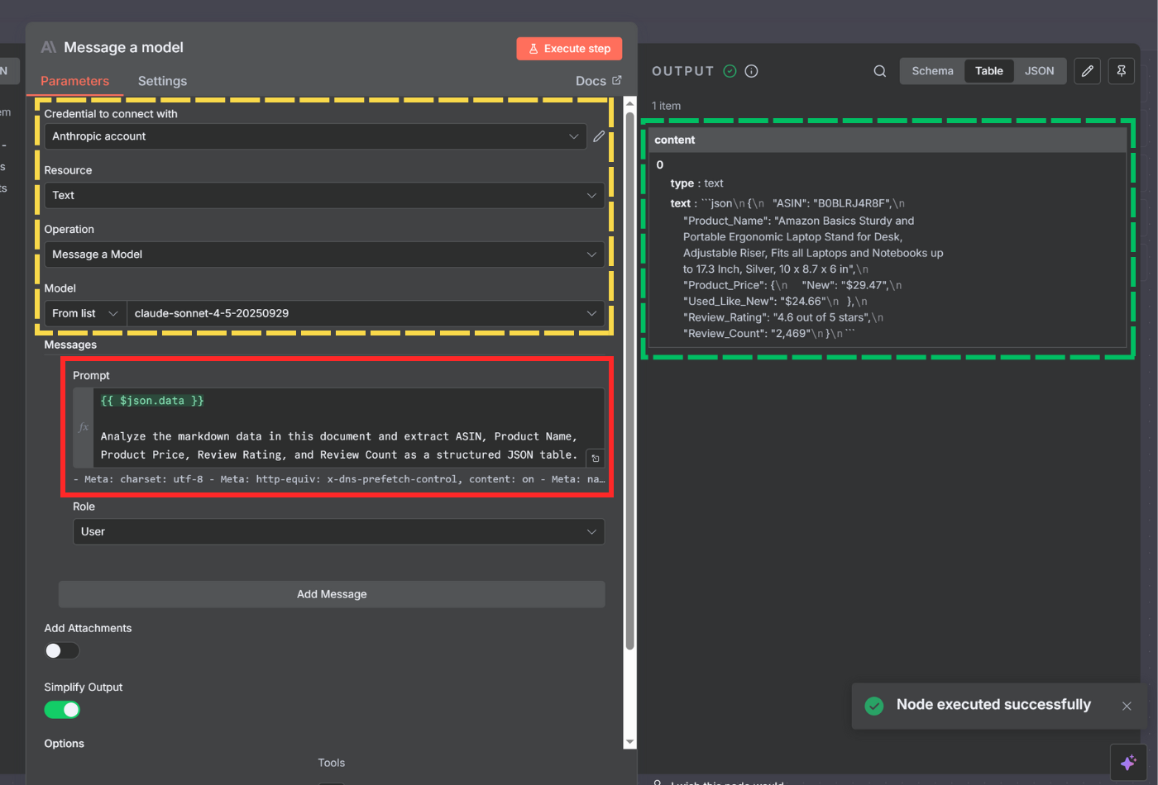
Task: Expand the Prompt editor to fullscreen
Action: [x=595, y=457]
